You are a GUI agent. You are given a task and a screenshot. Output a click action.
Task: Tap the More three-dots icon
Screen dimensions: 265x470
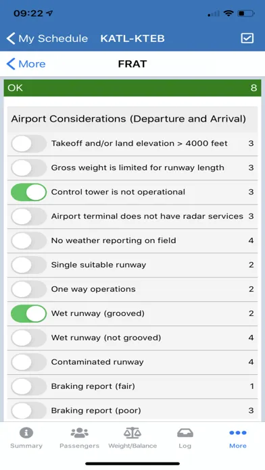[x=238, y=433]
